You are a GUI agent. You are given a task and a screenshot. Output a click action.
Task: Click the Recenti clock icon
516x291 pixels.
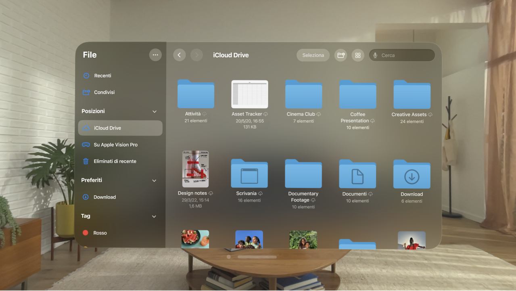[86, 75]
